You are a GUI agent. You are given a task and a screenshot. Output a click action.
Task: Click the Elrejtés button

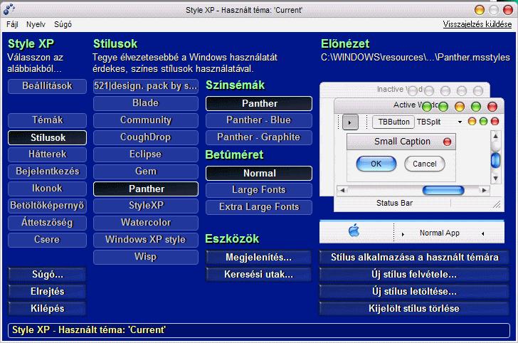click(x=47, y=292)
